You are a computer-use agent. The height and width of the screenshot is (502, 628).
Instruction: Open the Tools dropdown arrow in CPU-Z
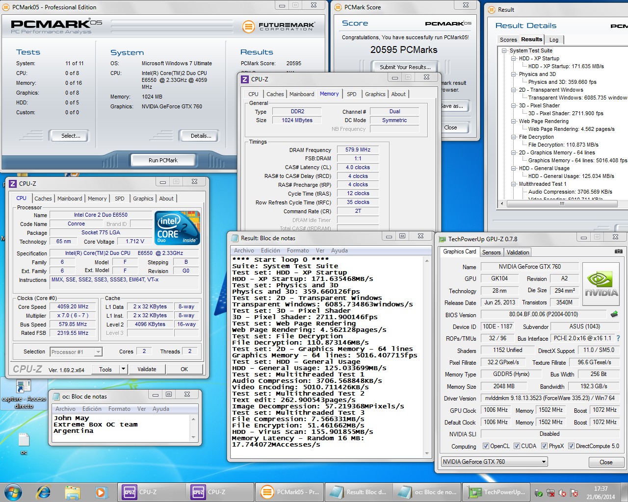[123, 369]
